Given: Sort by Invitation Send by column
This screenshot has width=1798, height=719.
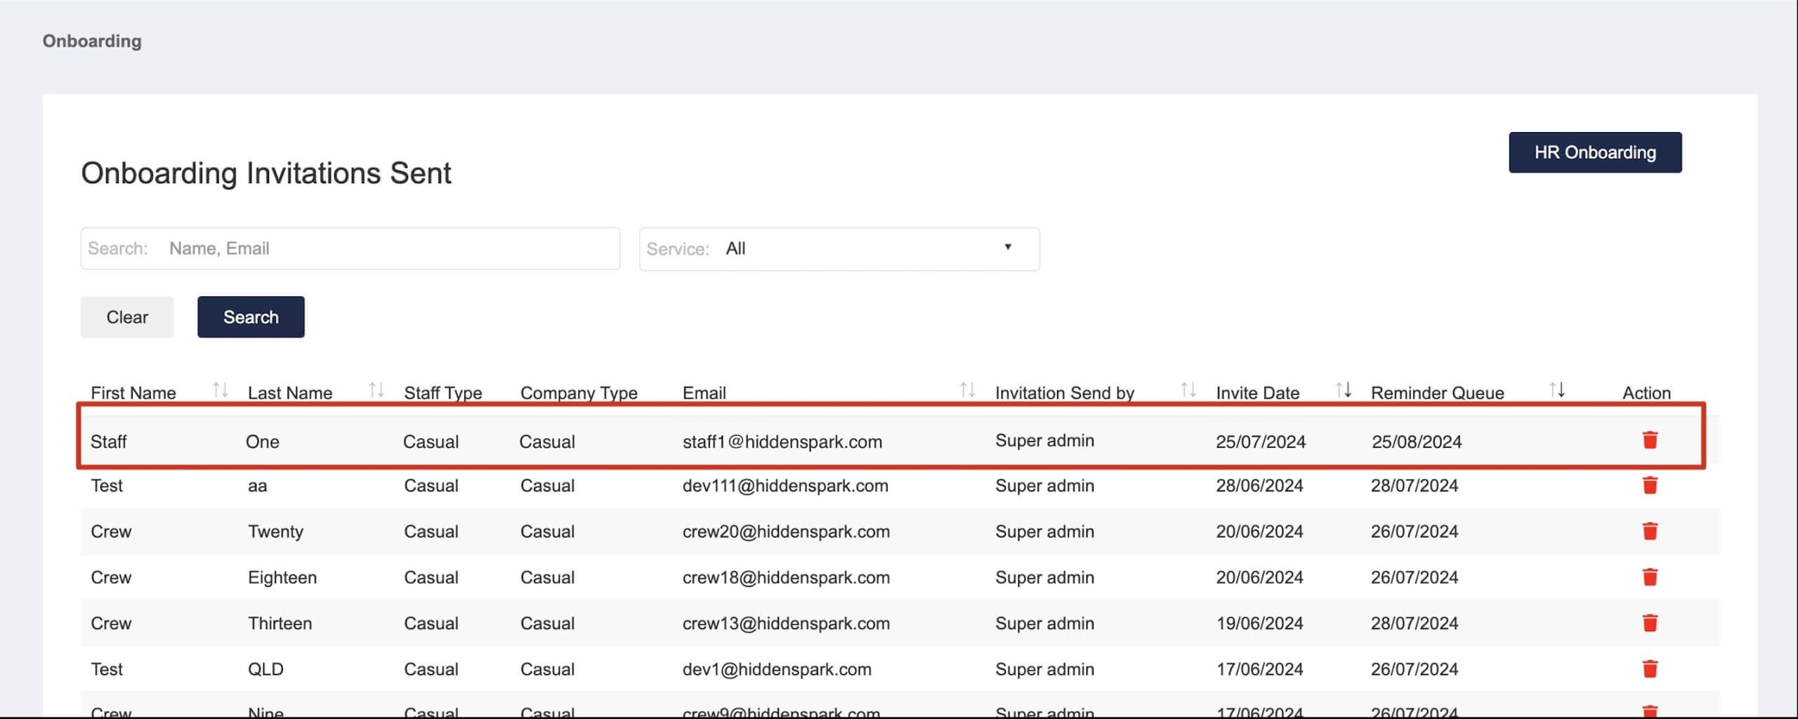Looking at the screenshot, I should click(x=1188, y=390).
